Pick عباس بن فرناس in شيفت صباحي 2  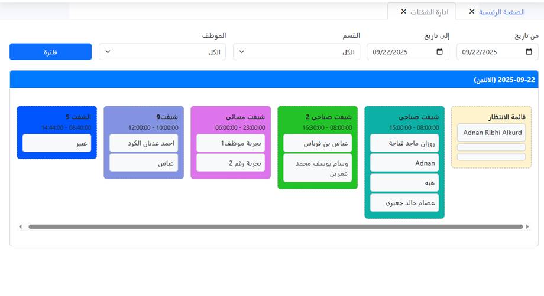318,143
